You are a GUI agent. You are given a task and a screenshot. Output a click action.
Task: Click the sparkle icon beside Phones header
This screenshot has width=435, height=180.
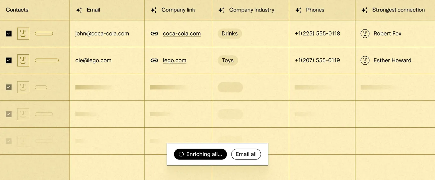(298, 10)
